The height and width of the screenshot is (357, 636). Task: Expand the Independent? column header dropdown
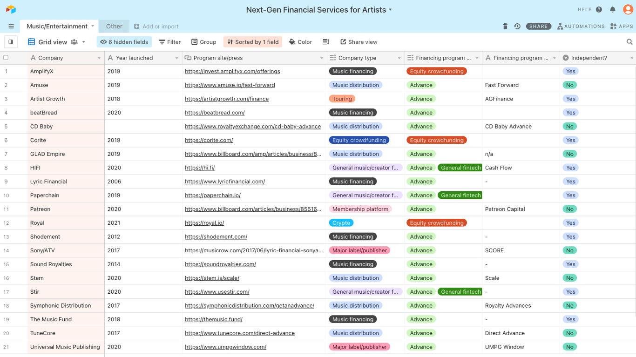point(632,58)
